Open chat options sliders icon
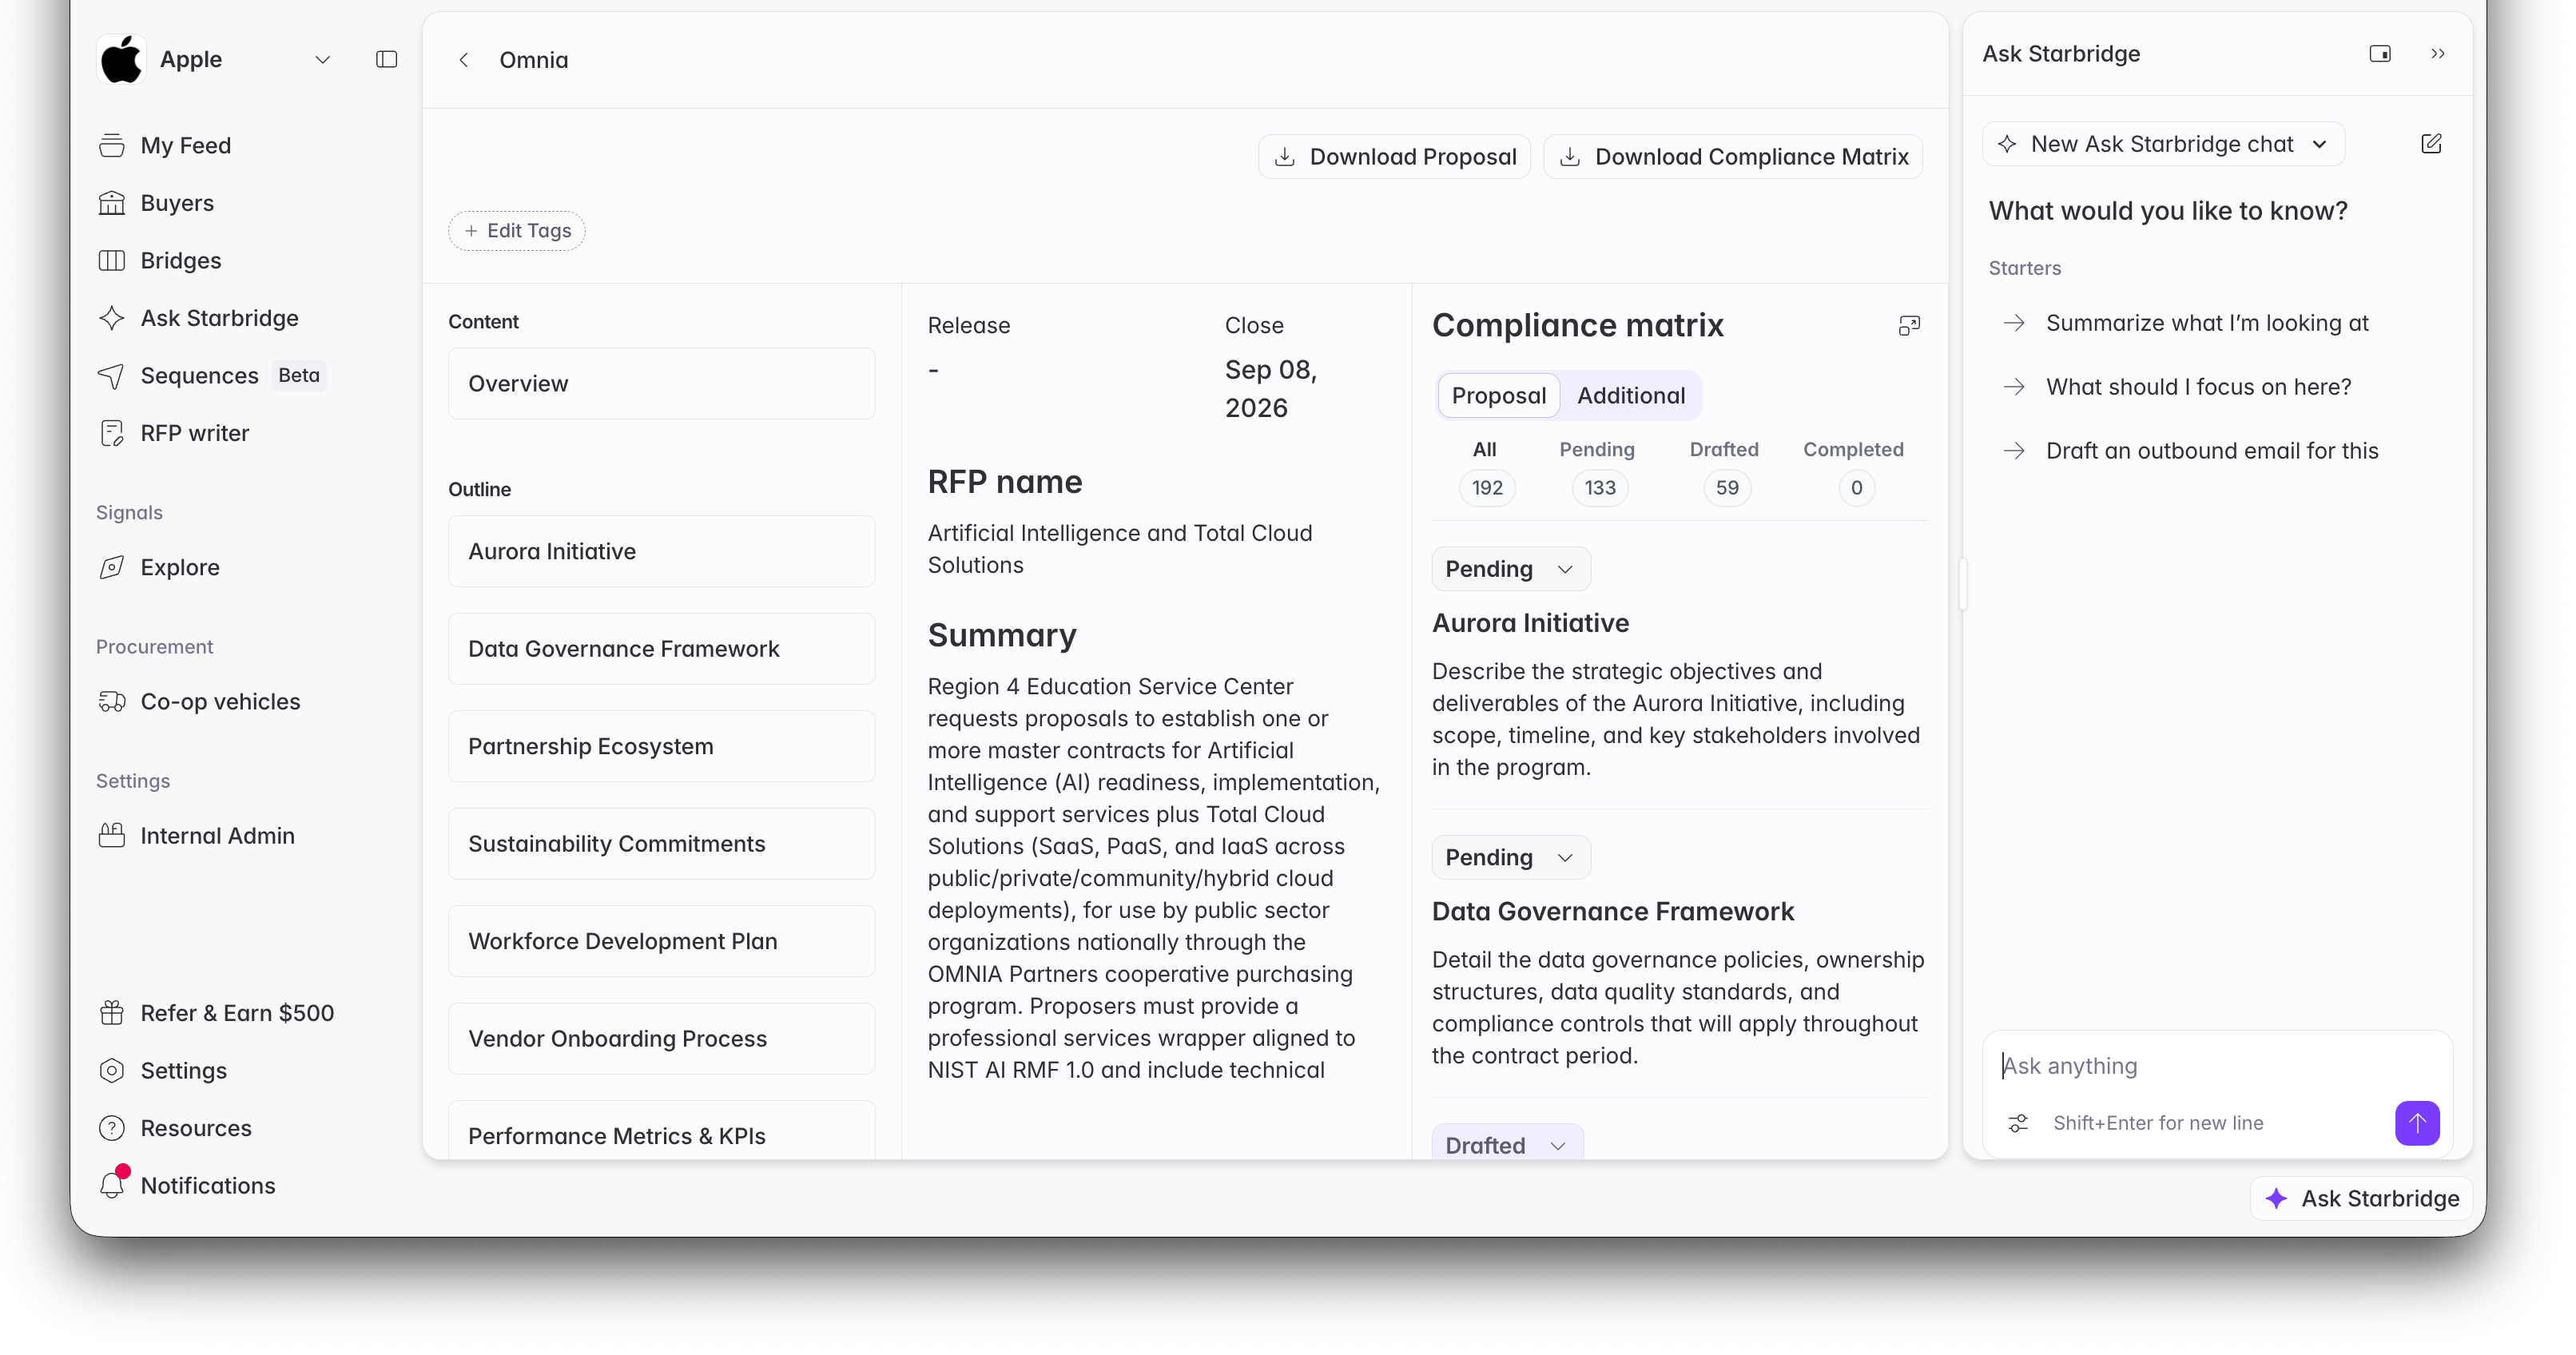 [2018, 1122]
